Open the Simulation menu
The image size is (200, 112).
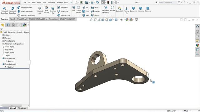52,2
